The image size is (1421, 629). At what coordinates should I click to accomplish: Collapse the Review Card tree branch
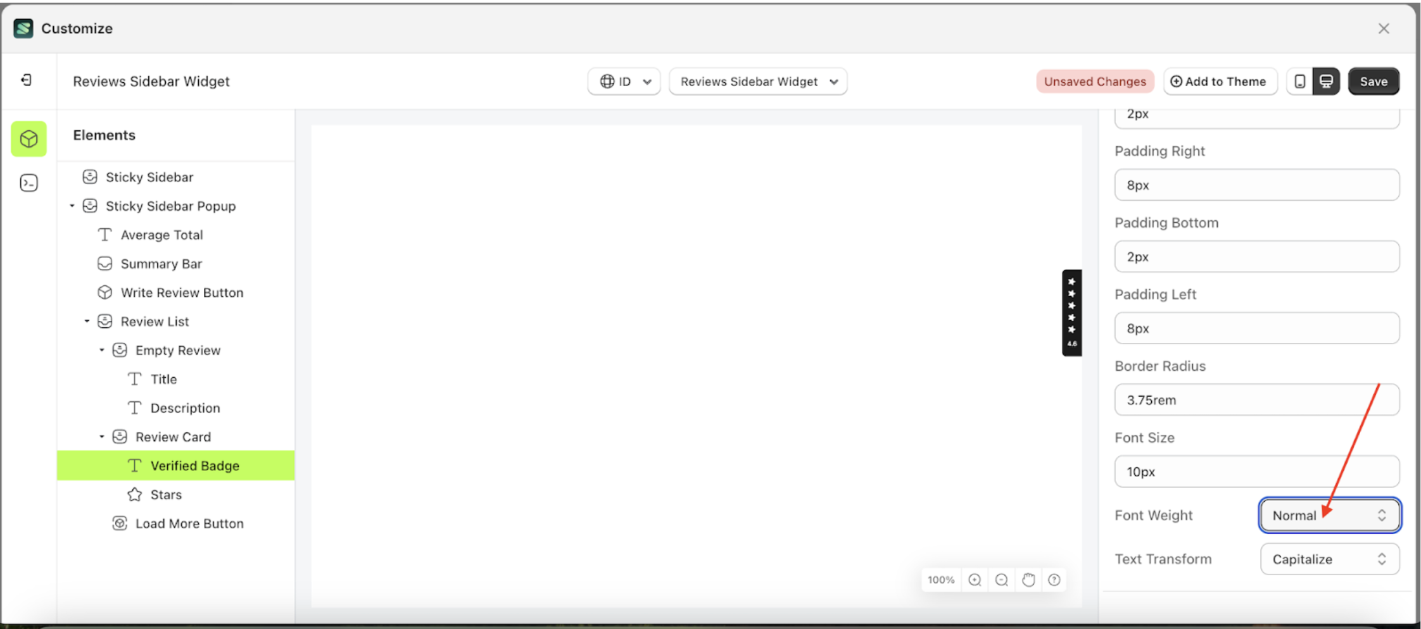[x=102, y=436]
